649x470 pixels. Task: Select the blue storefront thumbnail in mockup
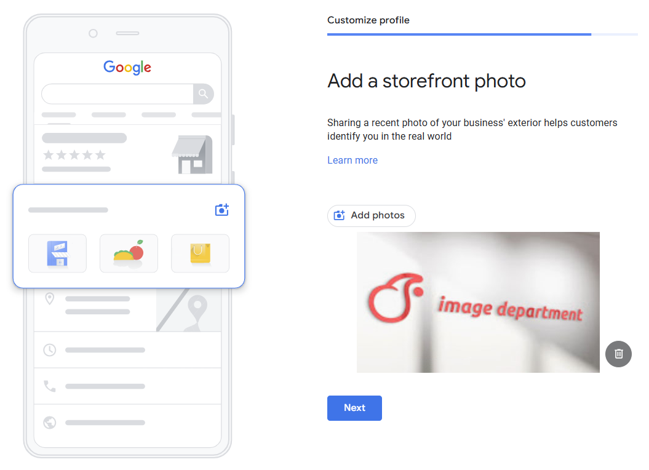[58, 253]
